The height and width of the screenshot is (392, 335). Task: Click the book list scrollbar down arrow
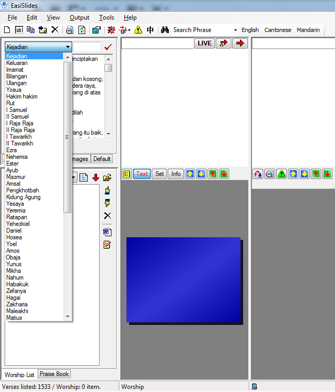click(x=68, y=317)
